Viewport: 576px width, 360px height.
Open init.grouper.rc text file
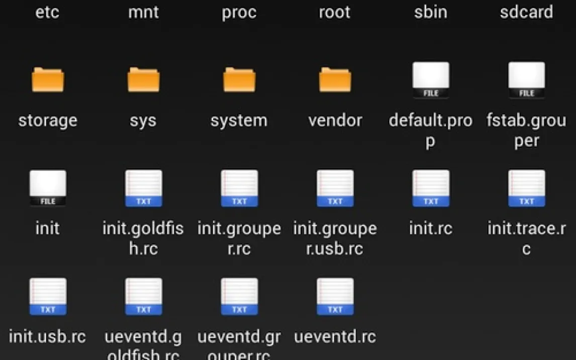[239, 189]
